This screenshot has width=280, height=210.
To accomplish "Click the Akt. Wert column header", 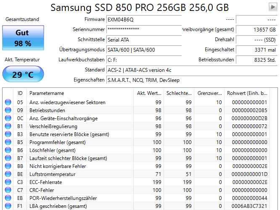I will (x=148, y=93).
